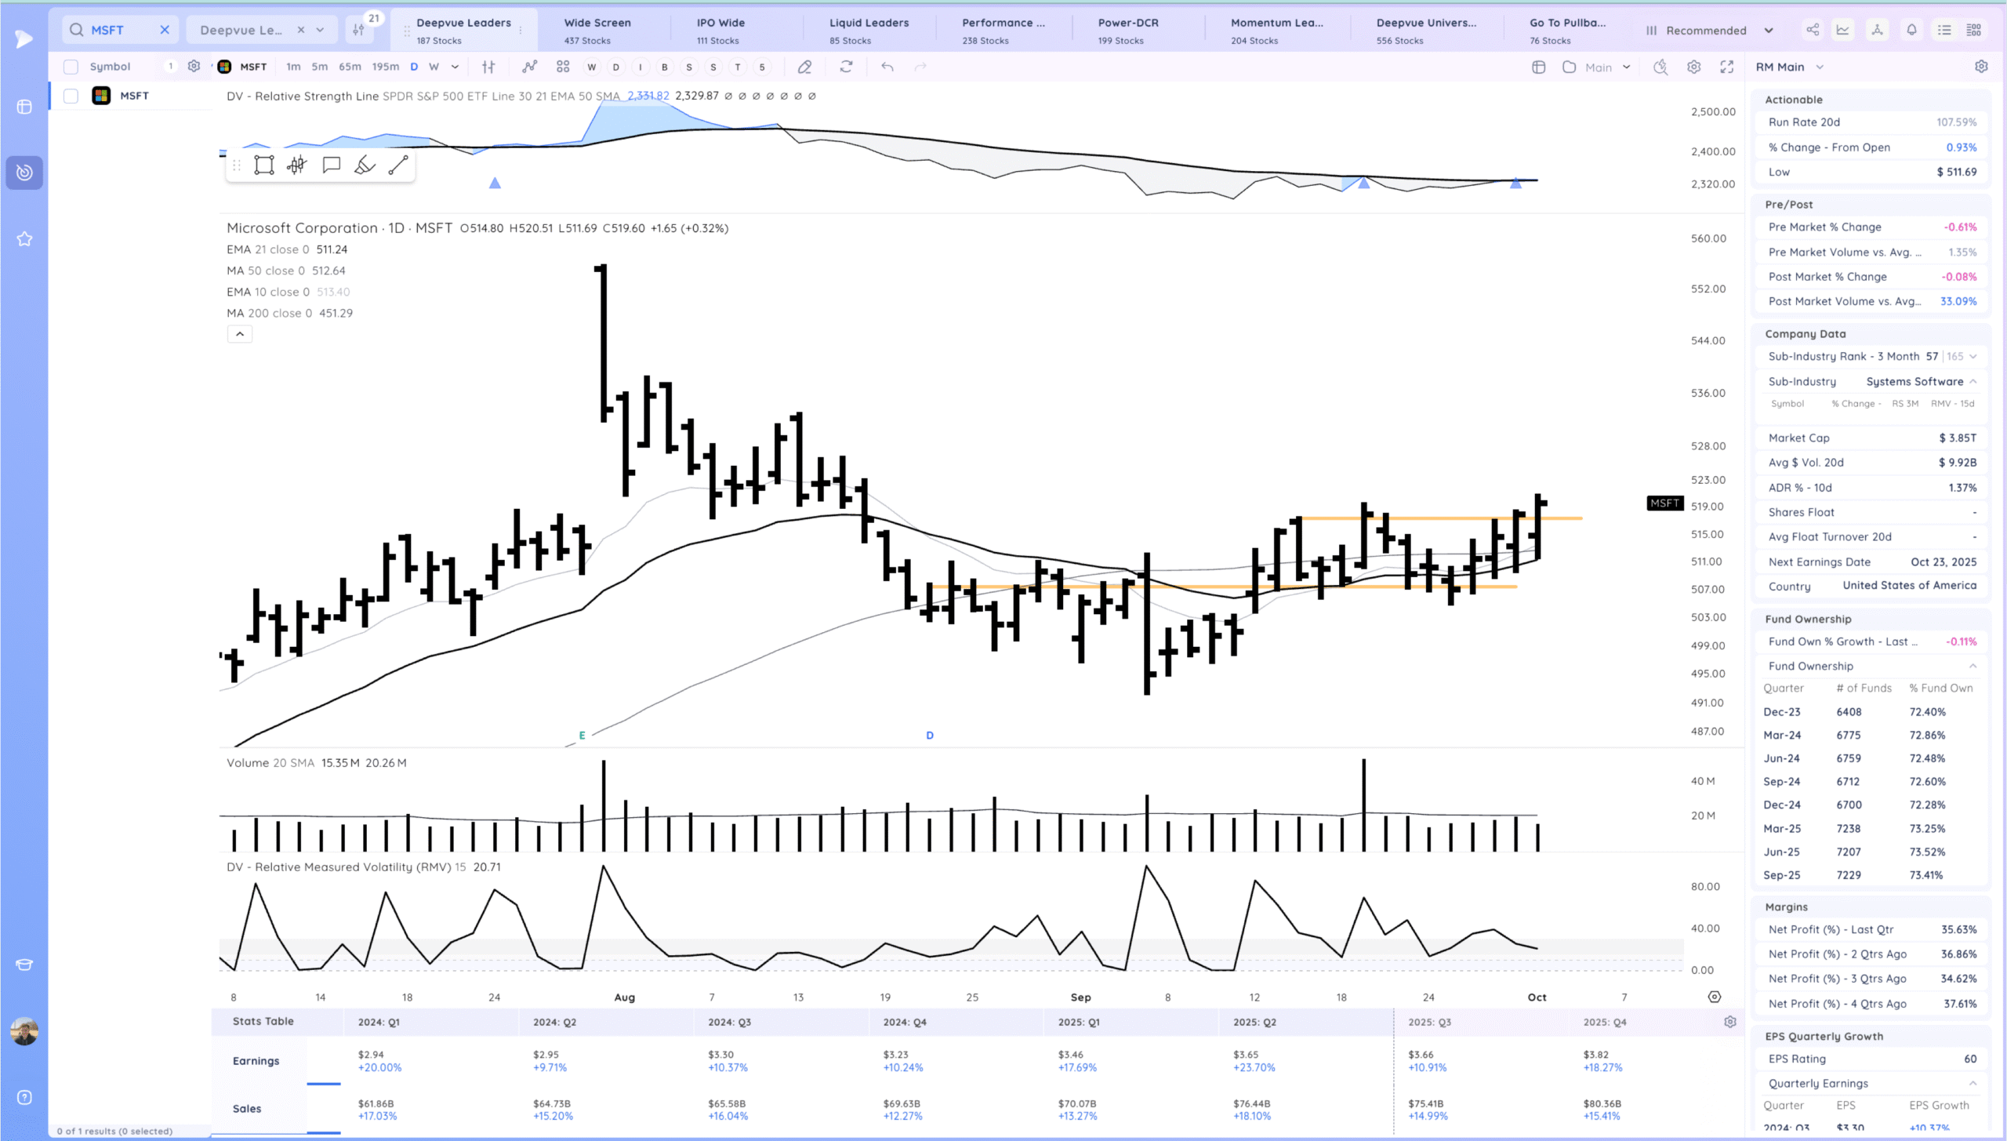The image size is (2007, 1141).
Task: Select the 65m timeframe button
Action: [x=350, y=67]
